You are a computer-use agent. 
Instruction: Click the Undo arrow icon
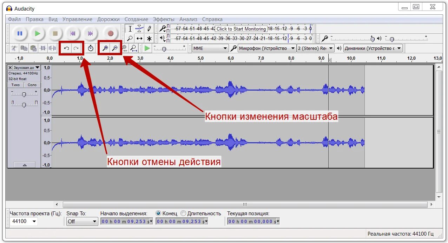pyautogui.click(x=67, y=48)
